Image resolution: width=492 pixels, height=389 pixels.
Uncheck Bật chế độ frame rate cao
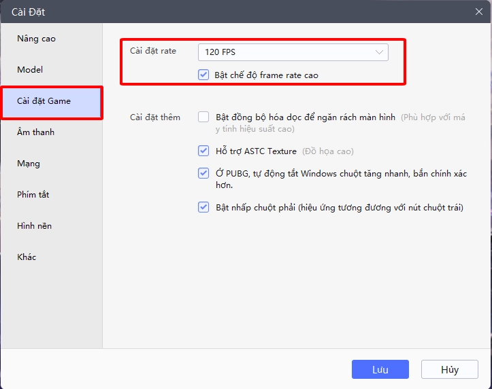click(x=203, y=75)
